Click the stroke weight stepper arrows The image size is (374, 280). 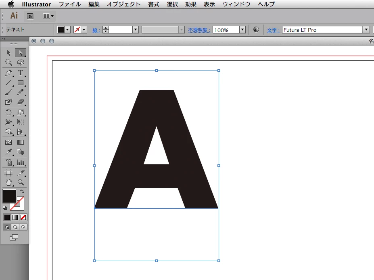(106, 29)
